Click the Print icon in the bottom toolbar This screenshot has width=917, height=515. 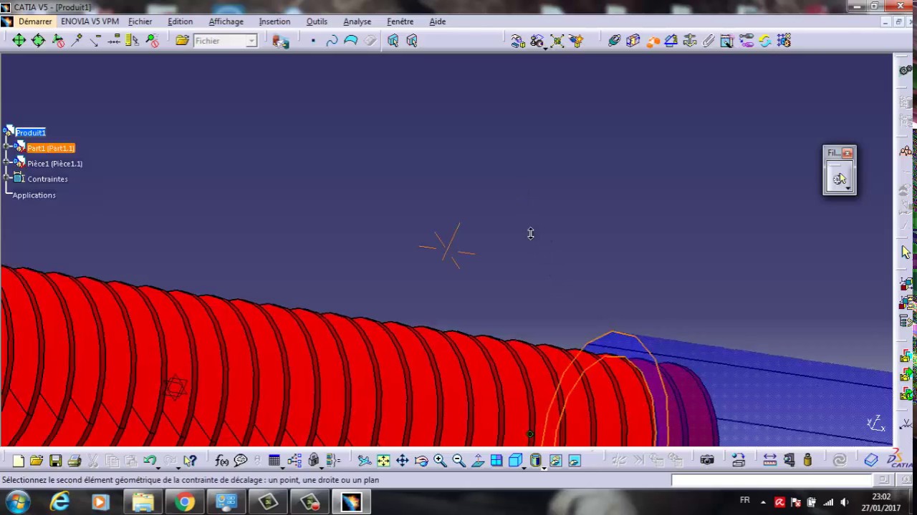coord(74,461)
